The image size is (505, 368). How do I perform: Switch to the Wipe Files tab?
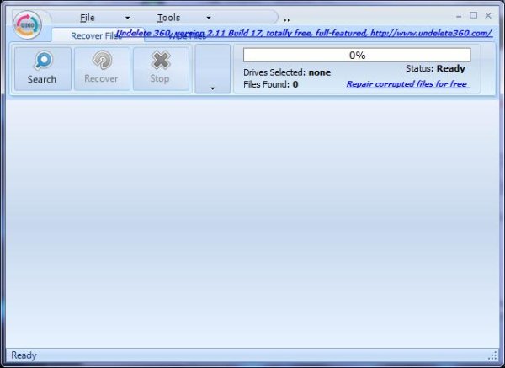(188, 35)
